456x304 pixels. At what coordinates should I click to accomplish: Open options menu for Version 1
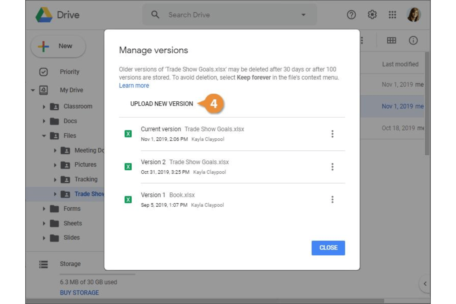332,200
